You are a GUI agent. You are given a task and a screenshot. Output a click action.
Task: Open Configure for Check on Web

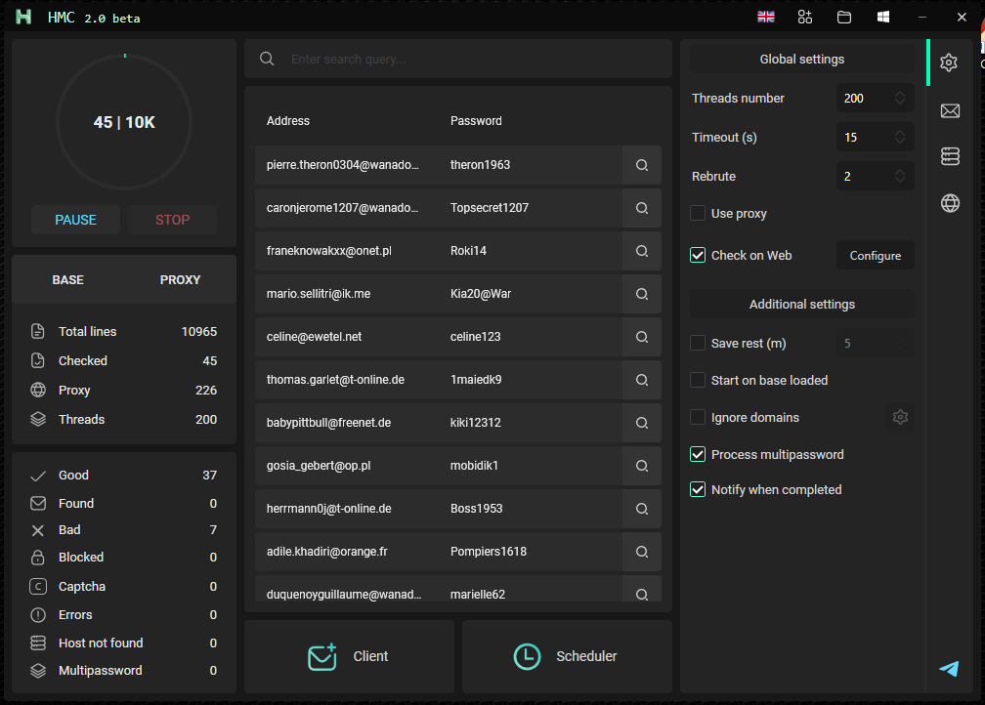pyautogui.click(x=876, y=256)
